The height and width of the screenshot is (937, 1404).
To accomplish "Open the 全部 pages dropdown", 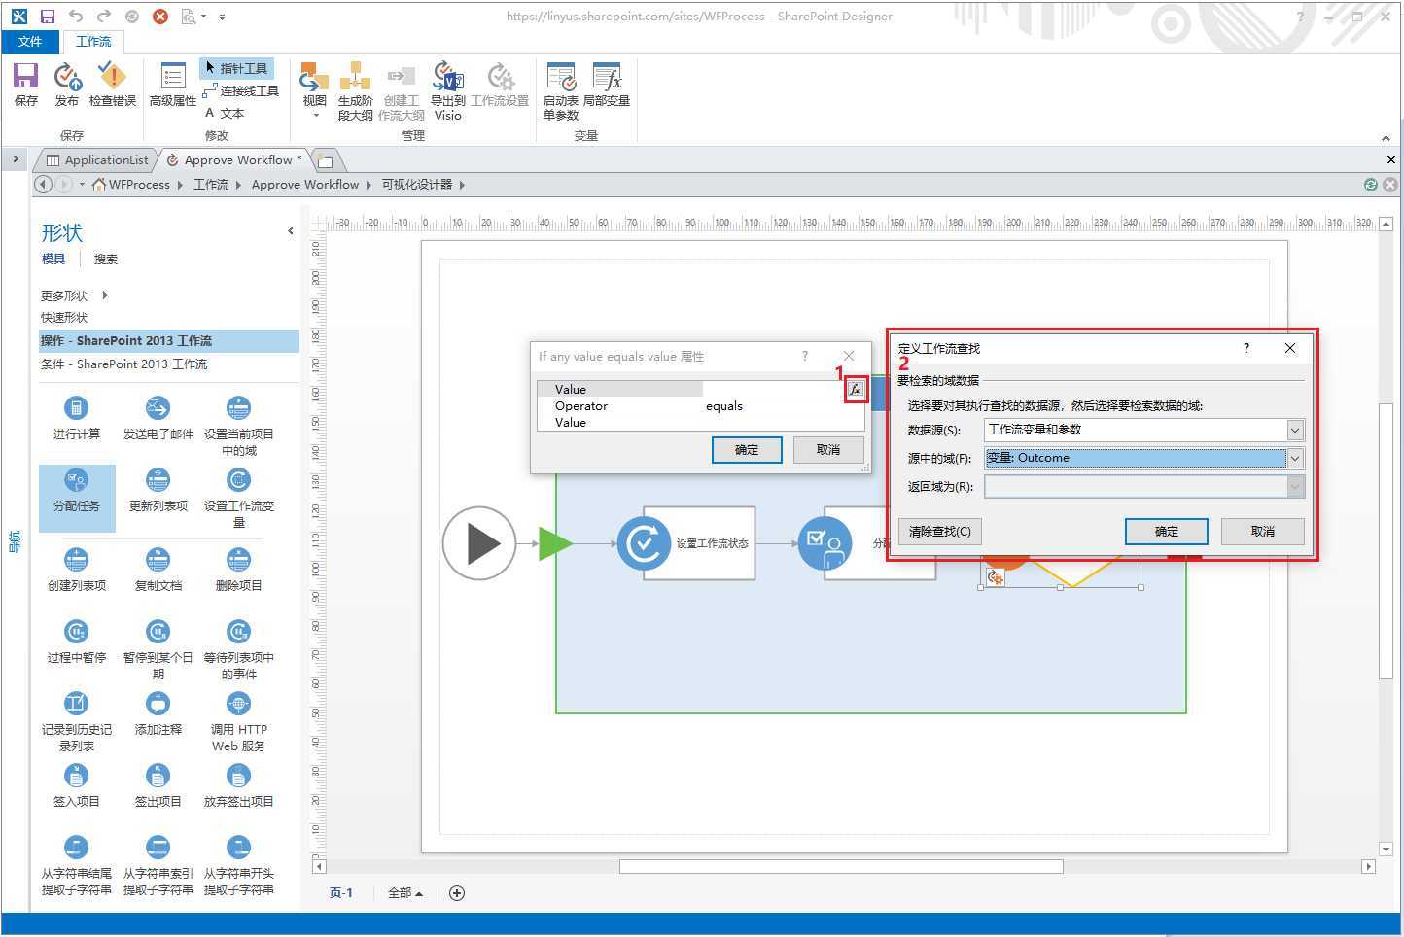I will (x=404, y=892).
